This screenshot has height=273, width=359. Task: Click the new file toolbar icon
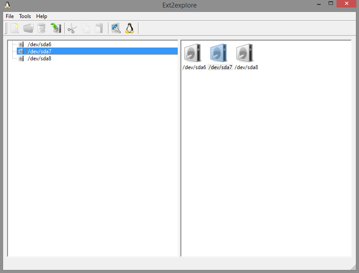tap(15, 28)
